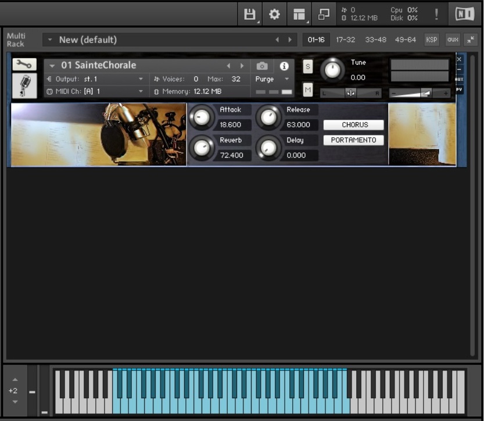Solo the SainteChorale instrument
The image size is (484, 421).
coord(307,66)
